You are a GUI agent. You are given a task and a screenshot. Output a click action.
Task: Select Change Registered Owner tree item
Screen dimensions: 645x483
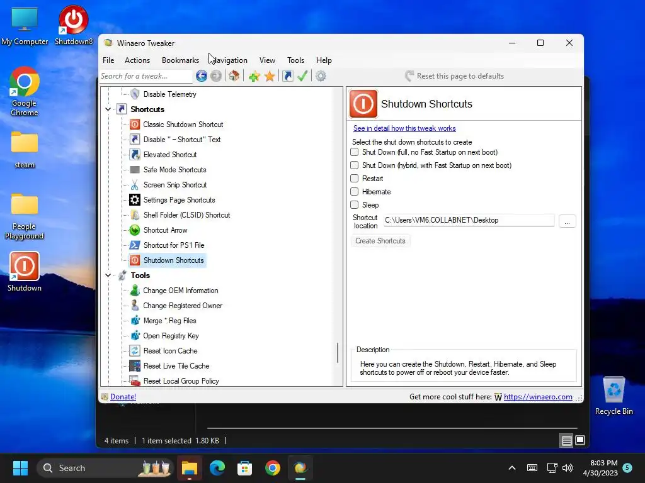[x=182, y=306]
